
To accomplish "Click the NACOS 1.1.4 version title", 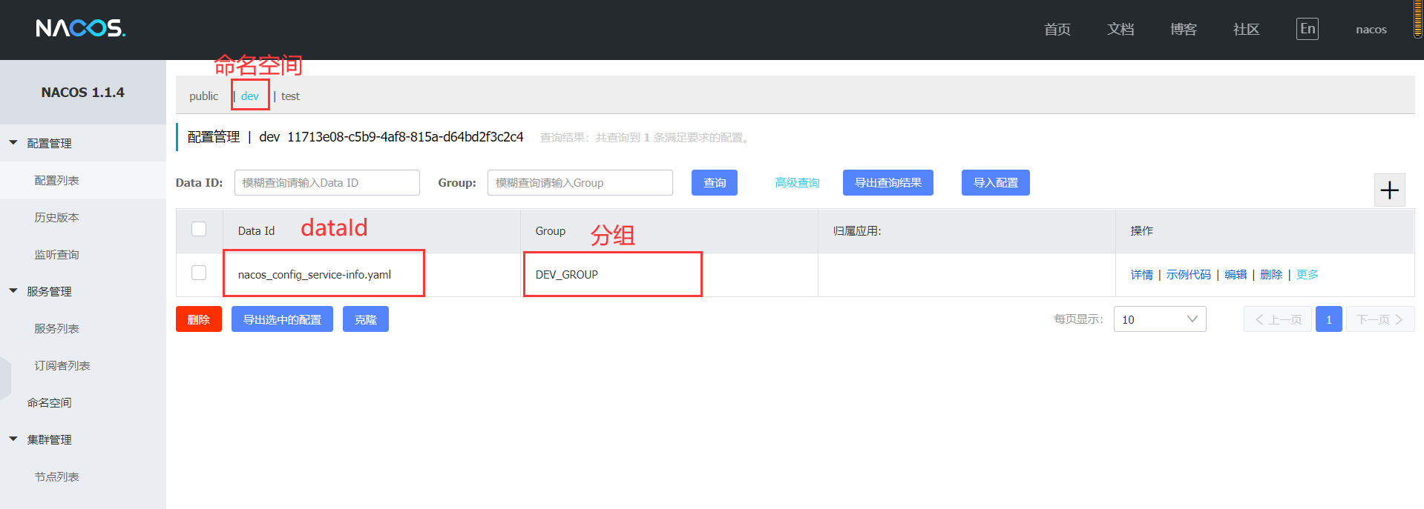I will (x=82, y=93).
